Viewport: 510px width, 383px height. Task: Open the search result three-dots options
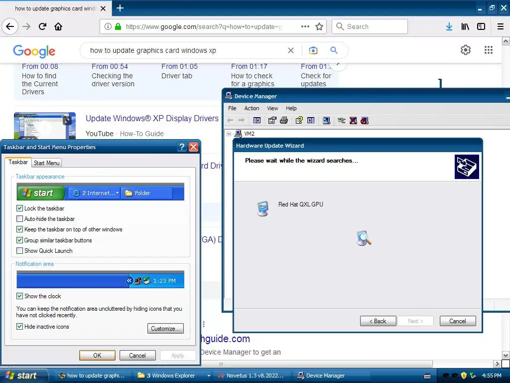point(204,324)
